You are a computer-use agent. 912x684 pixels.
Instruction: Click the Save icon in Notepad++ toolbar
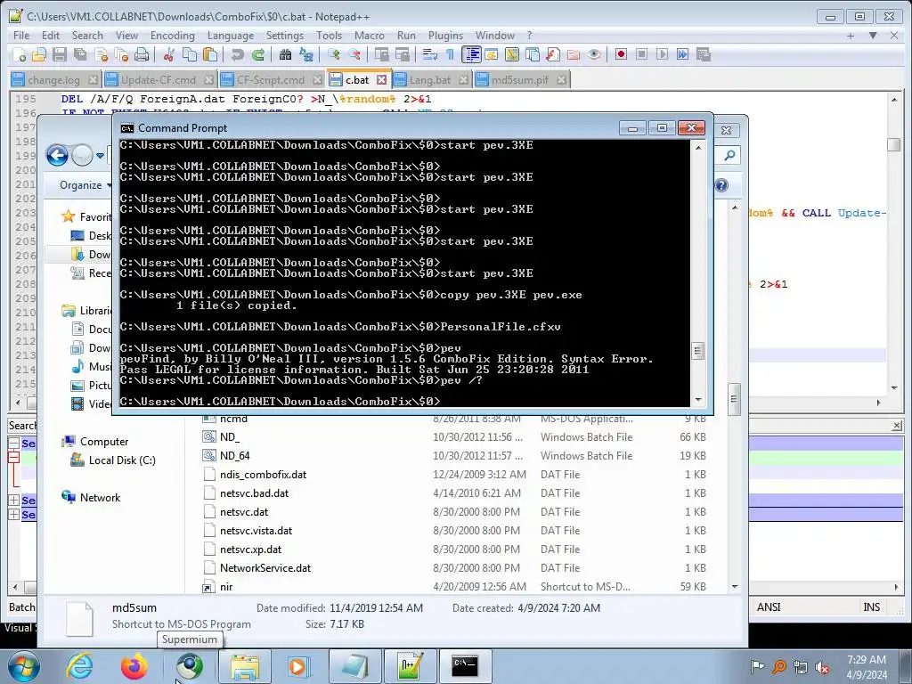[60, 54]
